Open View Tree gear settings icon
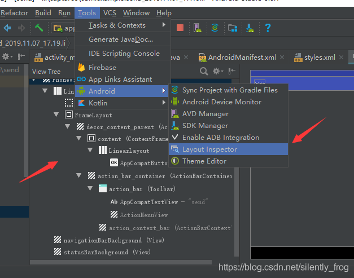Image resolution: width=354 pixels, height=278 pixels. click(x=217, y=72)
